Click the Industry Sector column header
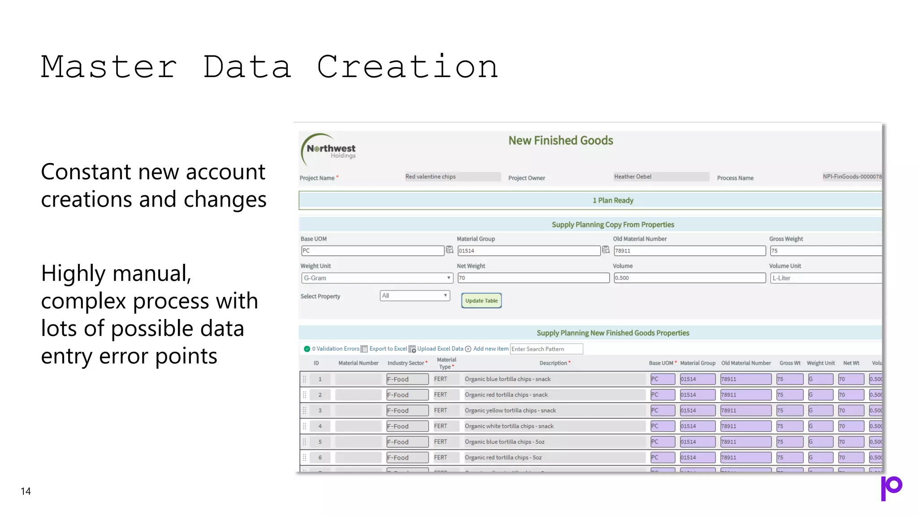 pos(407,363)
